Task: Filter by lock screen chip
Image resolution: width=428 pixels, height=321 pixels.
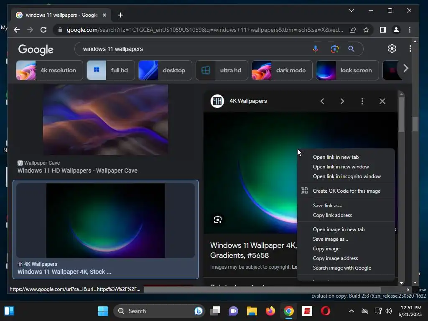Action: point(347,70)
